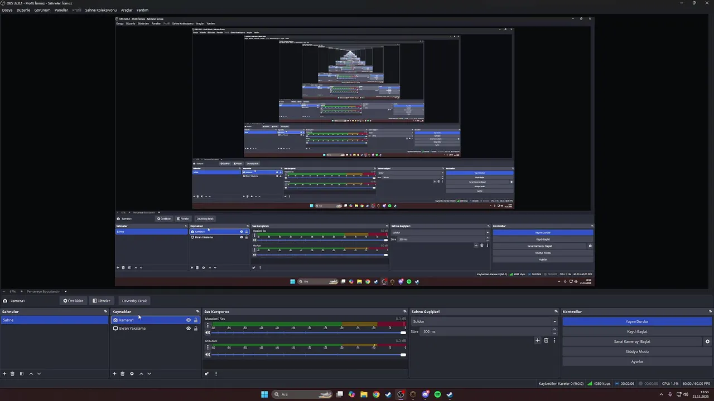Mute Masaüstü Ses with its speaker icon
Screen dimensions: 714x401
(208, 332)
